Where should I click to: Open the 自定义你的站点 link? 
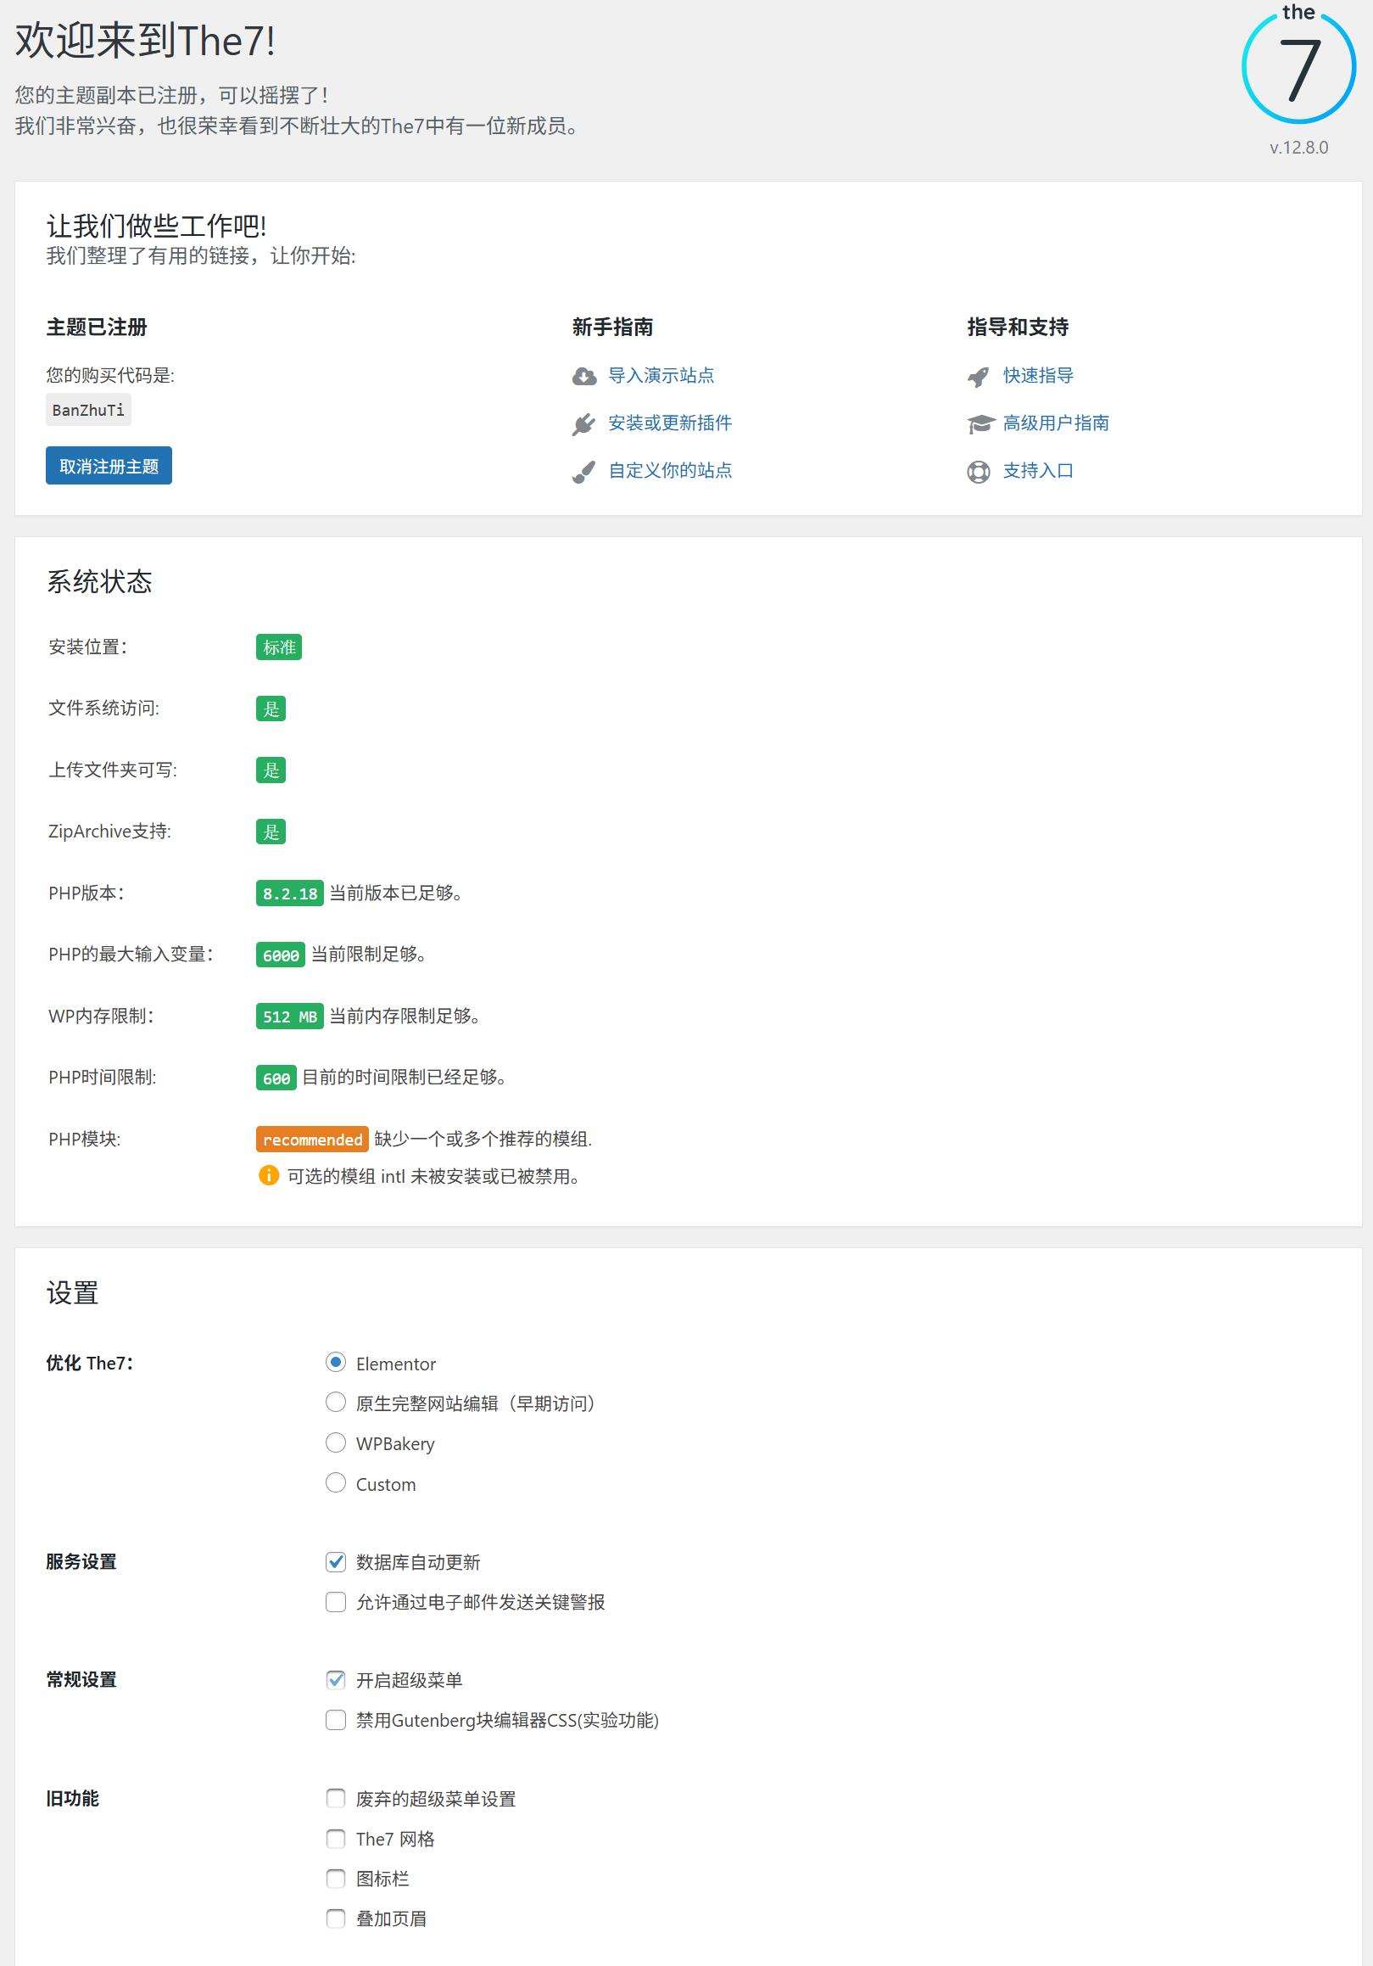(x=669, y=470)
